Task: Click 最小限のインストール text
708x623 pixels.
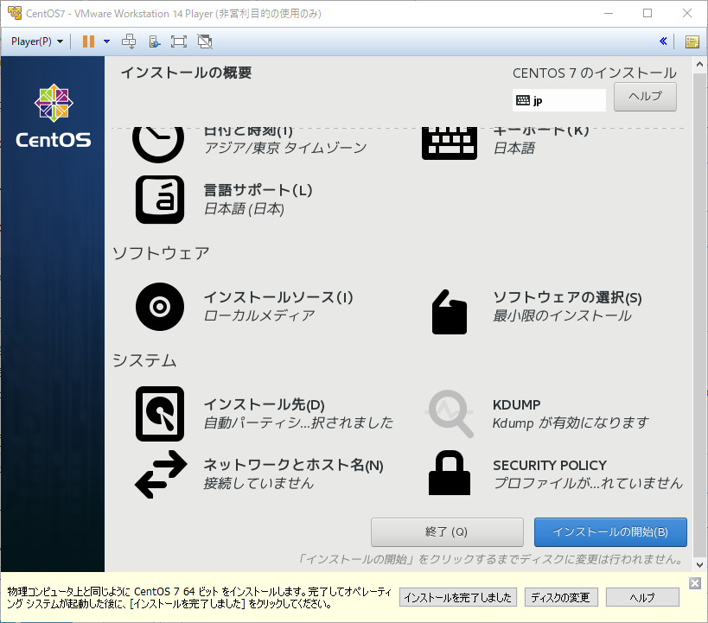Action: click(562, 315)
